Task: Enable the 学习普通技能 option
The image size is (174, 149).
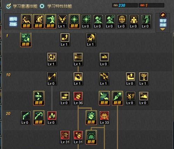Action: click(22, 6)
